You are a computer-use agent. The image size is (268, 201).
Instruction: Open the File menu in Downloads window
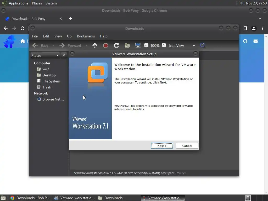pyautogui.click(x=35, y=36)
